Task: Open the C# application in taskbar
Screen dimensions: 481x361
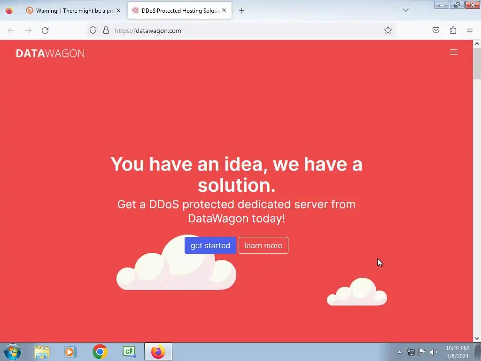Action: 129,352
